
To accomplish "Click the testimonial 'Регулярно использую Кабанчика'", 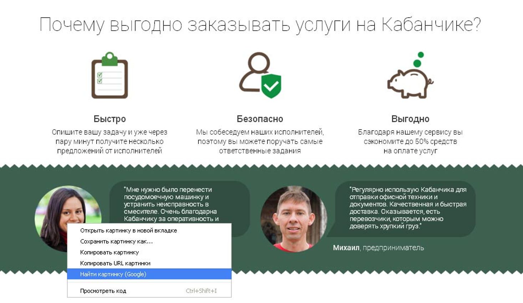I will (x=408, y=208).
